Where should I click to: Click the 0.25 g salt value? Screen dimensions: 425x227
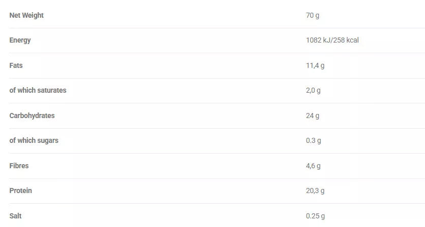(x=315, y=216)
